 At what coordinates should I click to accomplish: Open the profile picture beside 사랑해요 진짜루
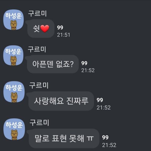pyautogui.click(x=14, y=92)
